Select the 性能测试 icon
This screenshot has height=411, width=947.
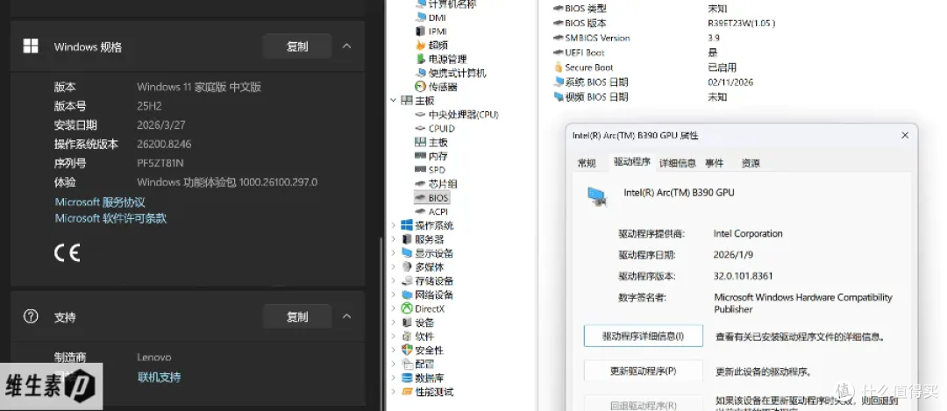click(407, 392)
